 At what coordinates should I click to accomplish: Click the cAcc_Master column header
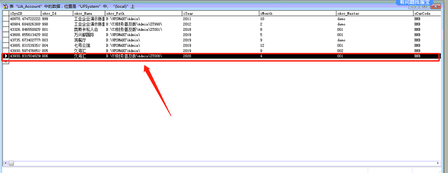(375, 14)
